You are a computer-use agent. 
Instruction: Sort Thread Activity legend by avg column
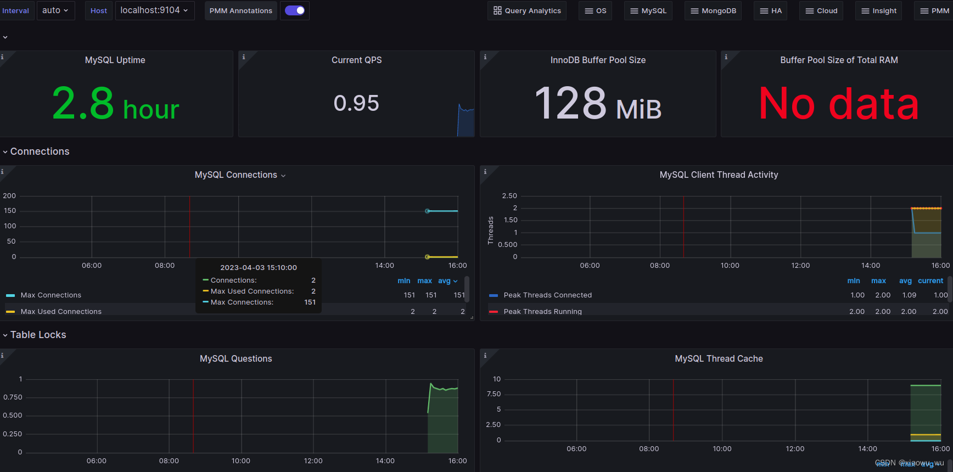(905, 281)
